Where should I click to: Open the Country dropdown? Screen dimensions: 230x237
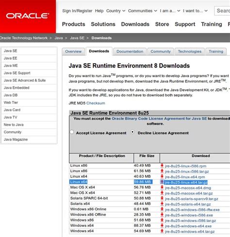pos(115,11)
